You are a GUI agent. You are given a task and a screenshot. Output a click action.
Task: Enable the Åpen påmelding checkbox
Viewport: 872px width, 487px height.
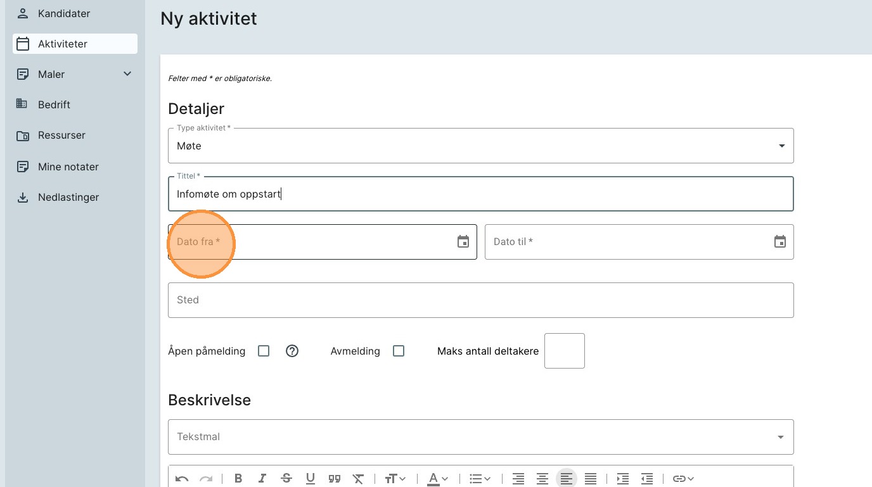pos(264,351)
